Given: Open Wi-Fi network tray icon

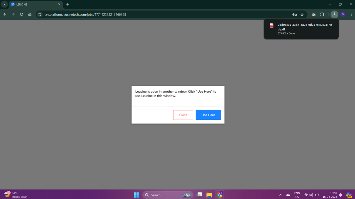Looking at the screenshot, I should click(306, 195).
